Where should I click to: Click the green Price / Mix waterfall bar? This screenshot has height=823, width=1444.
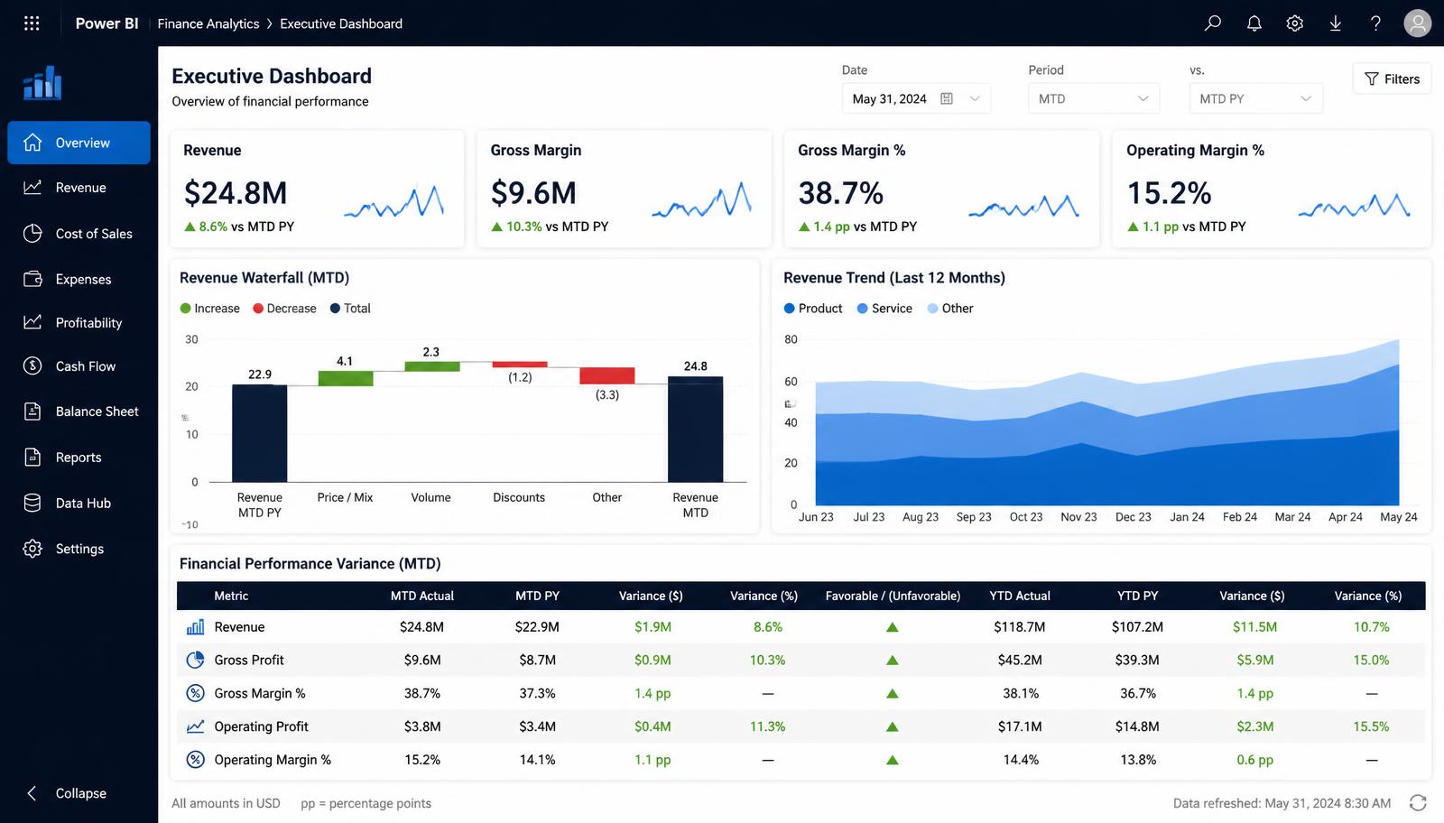346,379
